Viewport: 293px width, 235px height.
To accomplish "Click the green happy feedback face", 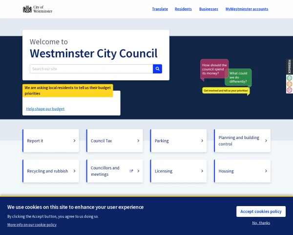I will 289,78.
